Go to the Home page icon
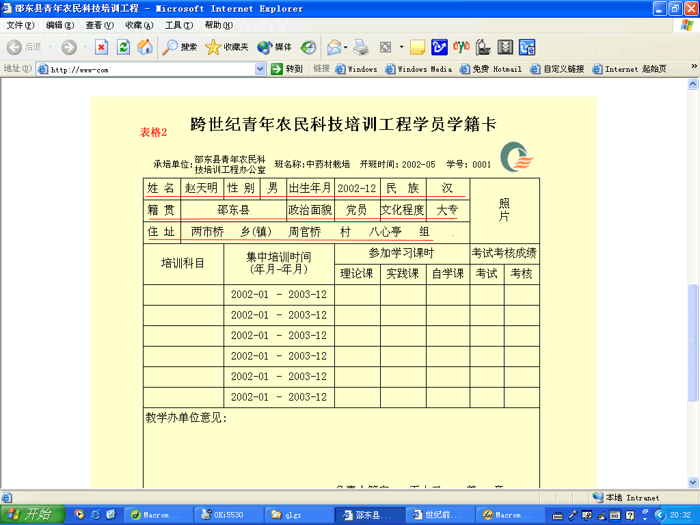700x525 pixels. (145, 47)
